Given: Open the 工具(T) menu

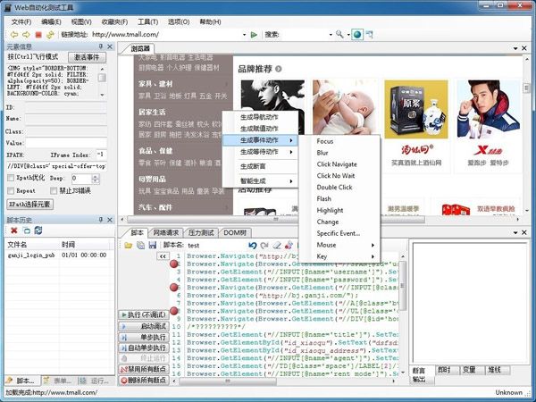Looking at the screenshot, I should tap(147, 21).
